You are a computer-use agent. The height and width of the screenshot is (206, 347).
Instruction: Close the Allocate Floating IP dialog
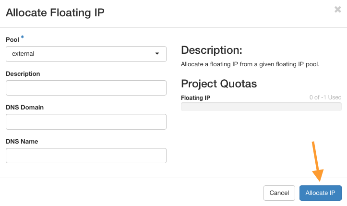coord(337,10)
